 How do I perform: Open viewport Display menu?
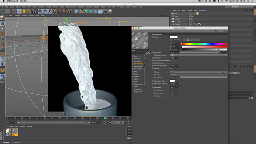tap(24, 16)
